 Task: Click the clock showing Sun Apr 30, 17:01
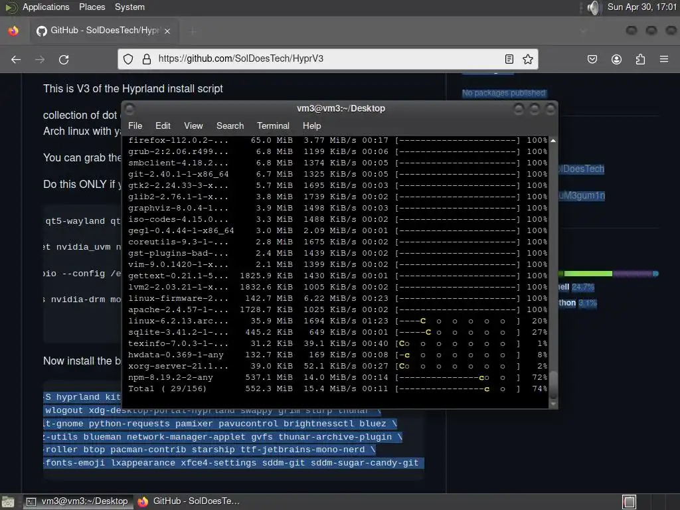(x=642, y=7)
